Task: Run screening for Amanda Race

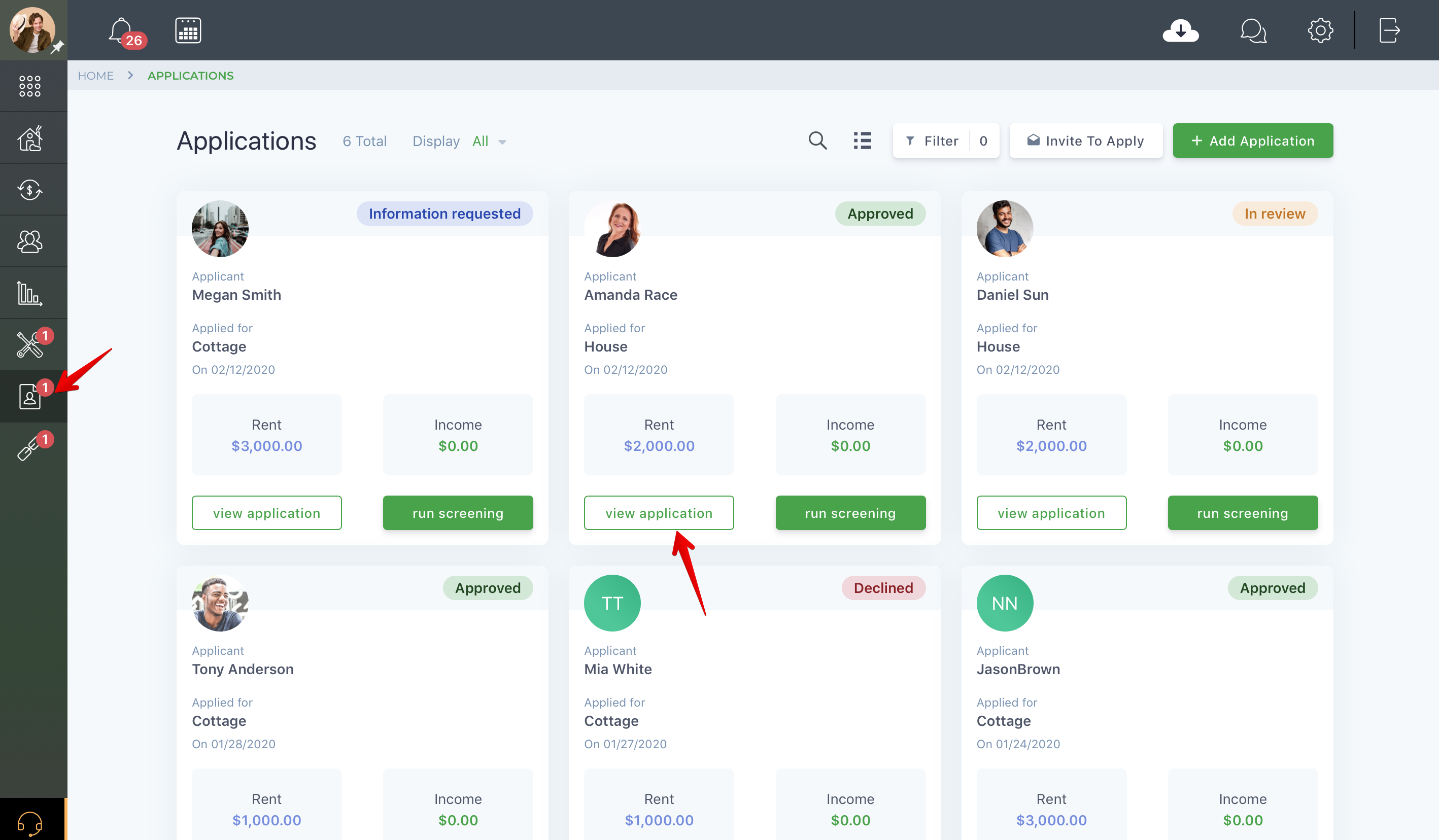Action: 850,513
